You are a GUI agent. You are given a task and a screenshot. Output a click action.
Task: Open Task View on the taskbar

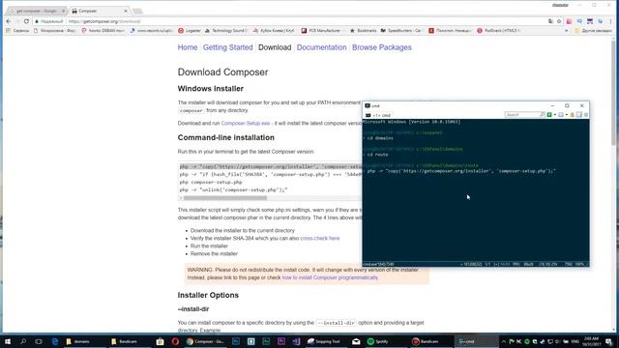(39, 341)
